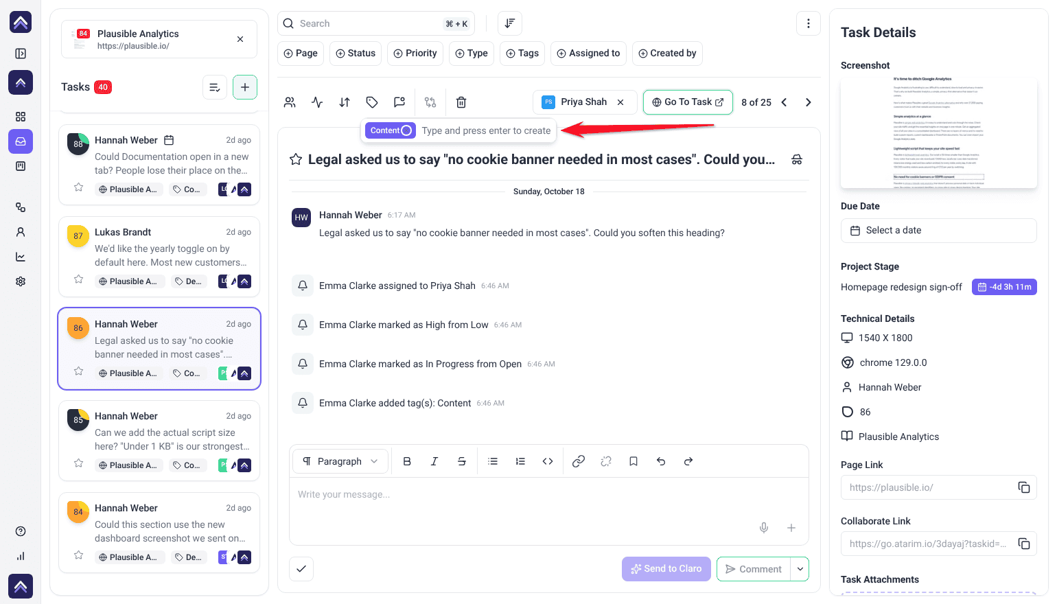
Task: Click the Send to Claro button
Action: pyautogui.click(x=666, y=568)
